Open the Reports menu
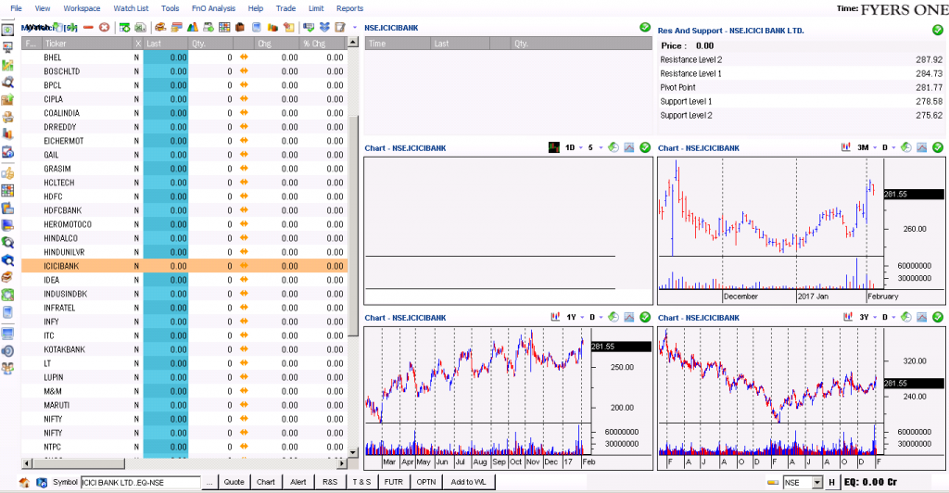The width and height of the screenshot is (949, 493). click(x=349, y=8)
